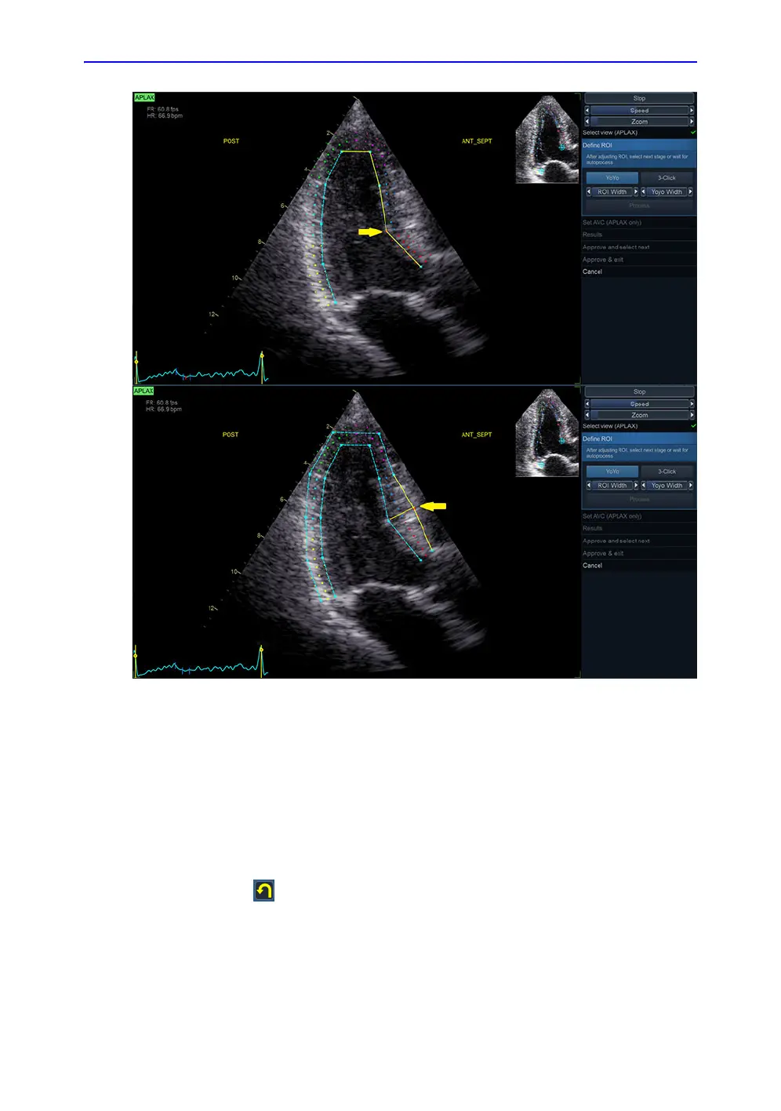Increase Speed with right arrow, upper panel
The height and width of the screenshot is (1111, 781).
coord(692,111)
